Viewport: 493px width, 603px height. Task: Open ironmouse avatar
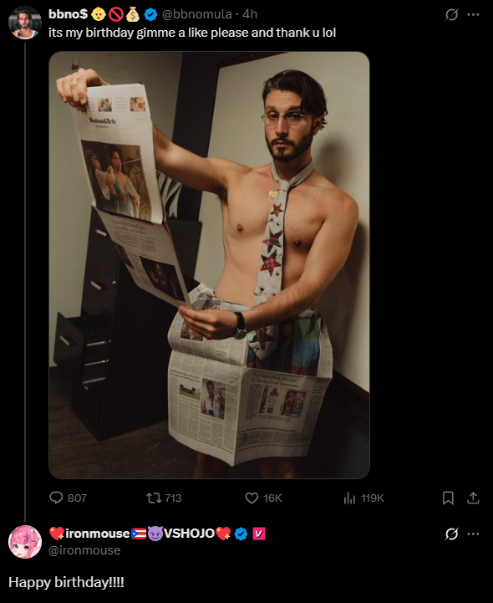(x=25, y=542)
